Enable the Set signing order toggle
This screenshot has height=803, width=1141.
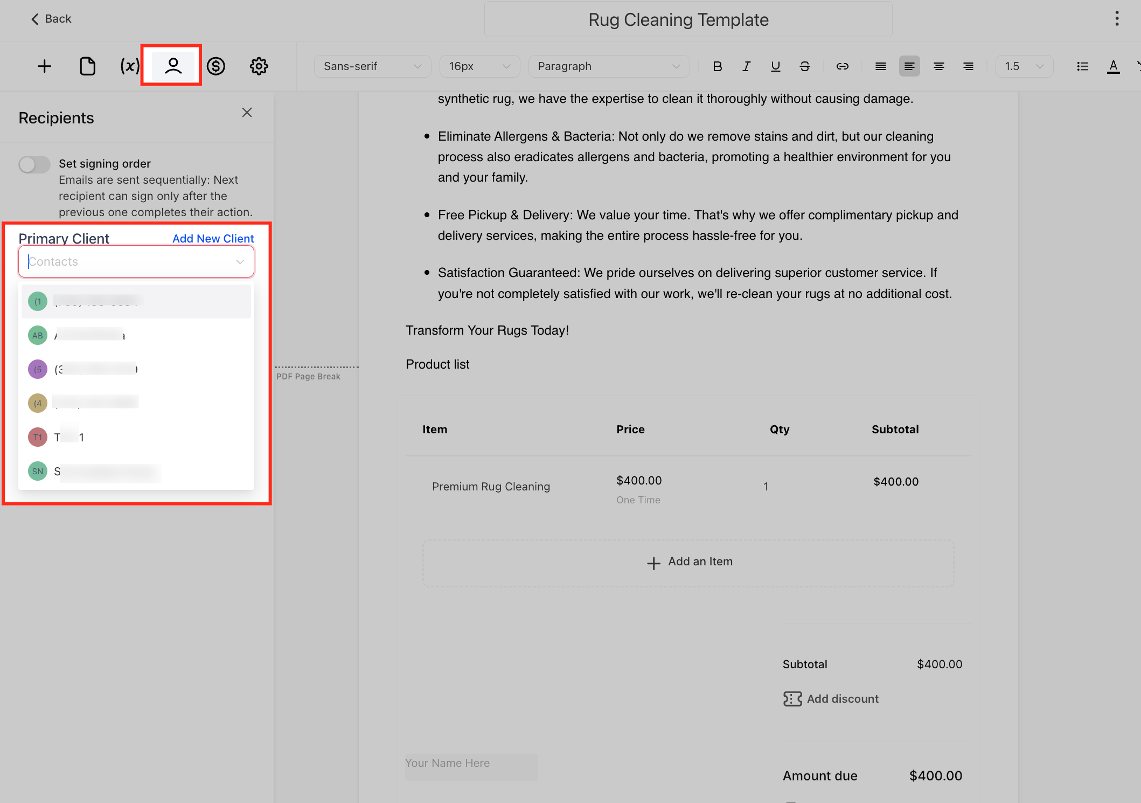pos(34,164)
